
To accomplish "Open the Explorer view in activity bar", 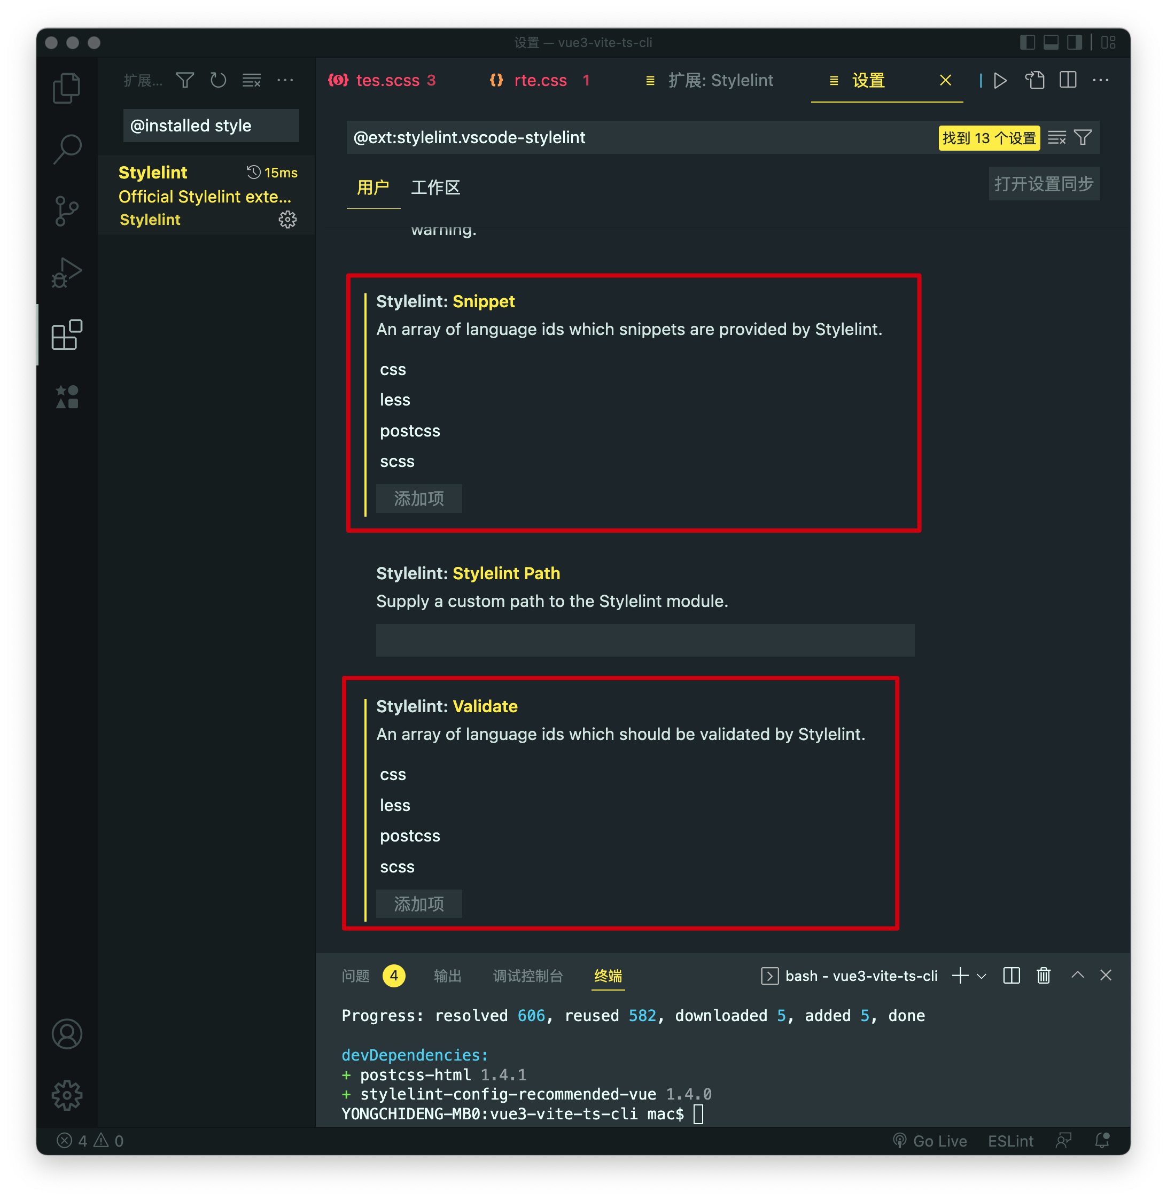I will point(67,88).
